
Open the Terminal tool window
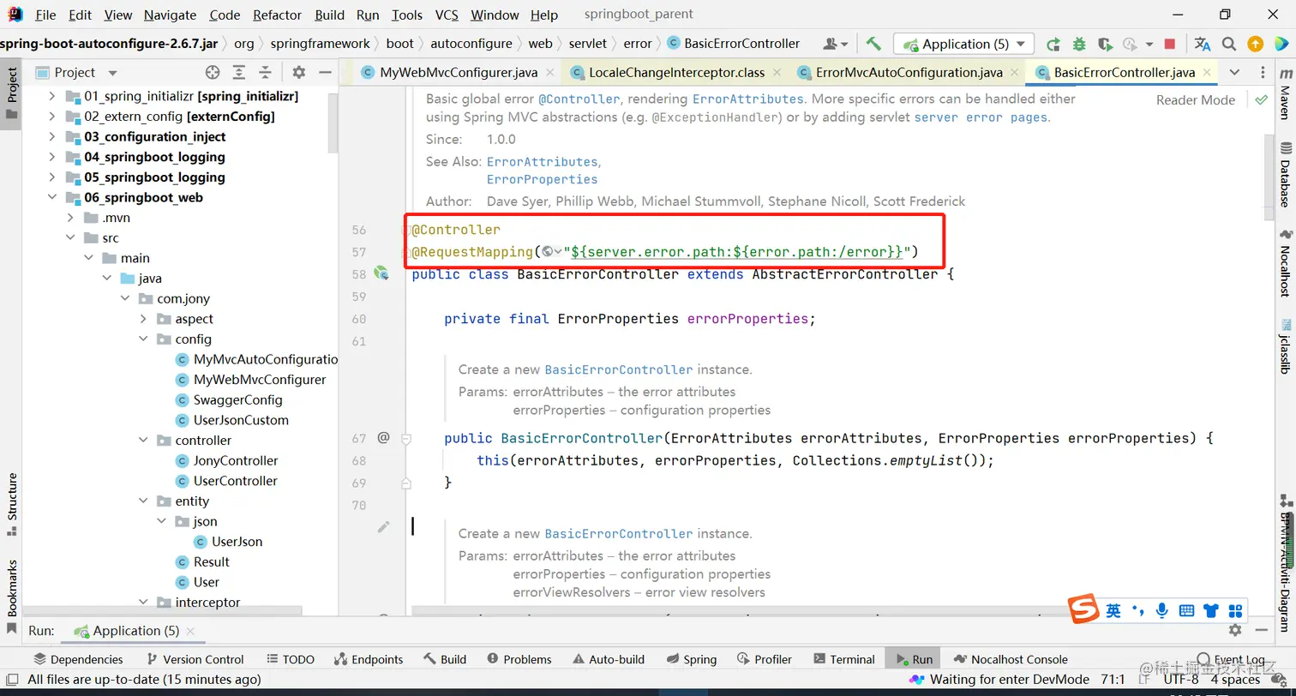843,659
